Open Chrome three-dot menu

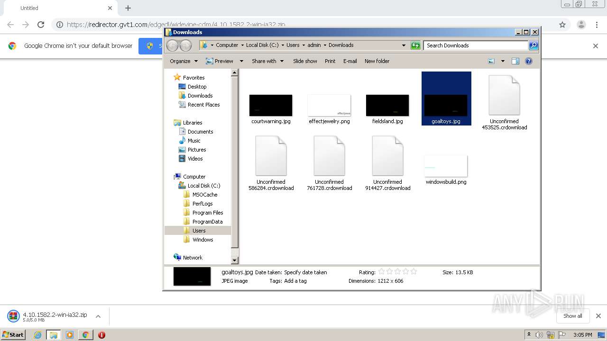click(597, 25)
